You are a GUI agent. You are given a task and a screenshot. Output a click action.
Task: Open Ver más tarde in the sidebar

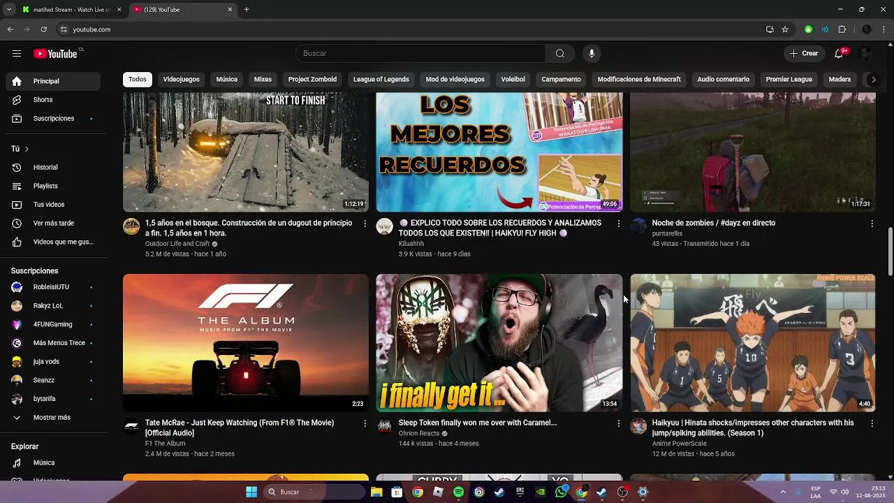[x=53, y=224]
